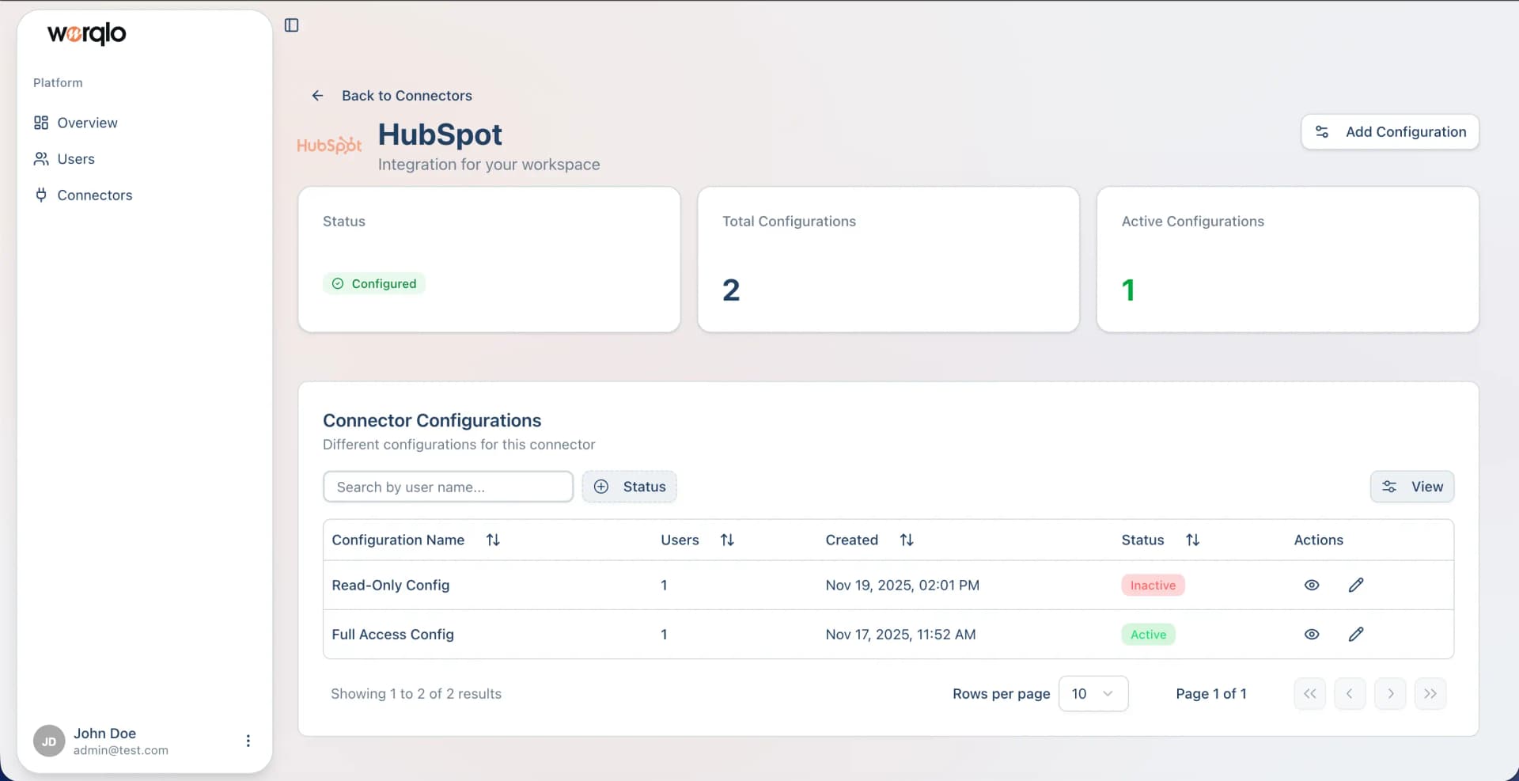Sort by Users column arrows

727,540
